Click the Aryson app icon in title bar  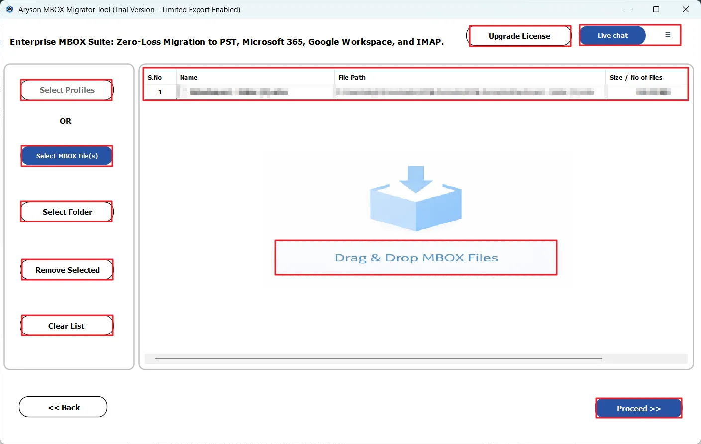(x=10, y=9)
